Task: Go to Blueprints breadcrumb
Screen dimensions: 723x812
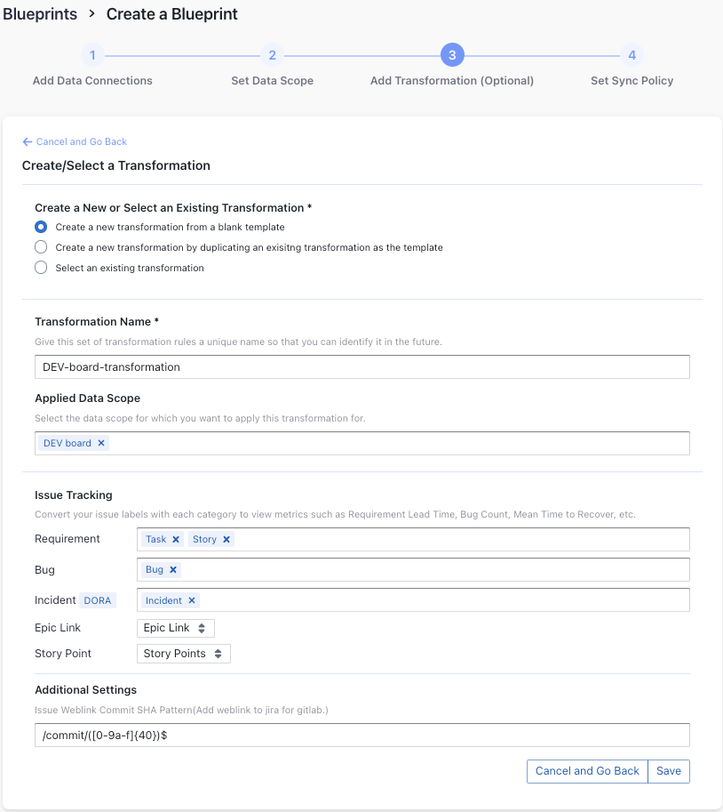Action: (39, 14)
